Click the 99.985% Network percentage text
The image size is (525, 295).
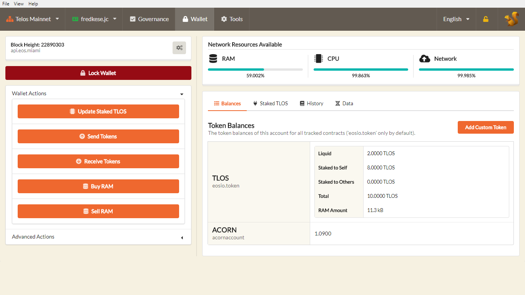pos(466,76)
